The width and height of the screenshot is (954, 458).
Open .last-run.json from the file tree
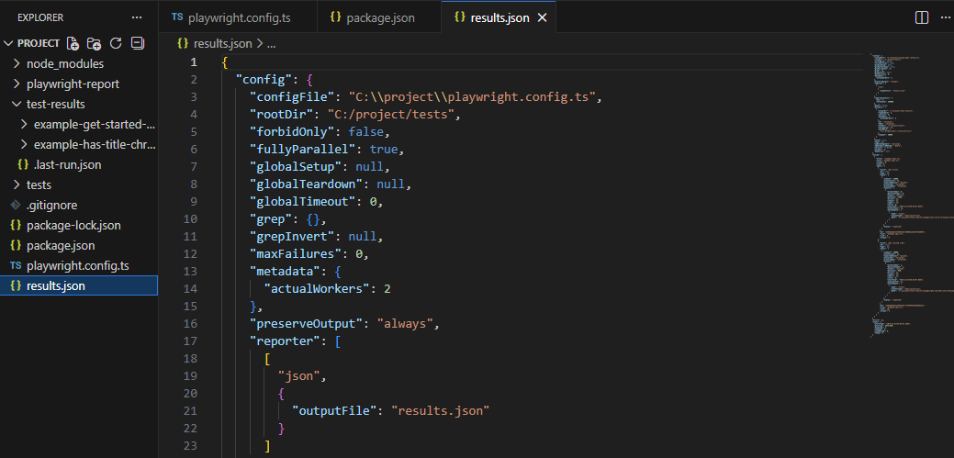point(67,164)
